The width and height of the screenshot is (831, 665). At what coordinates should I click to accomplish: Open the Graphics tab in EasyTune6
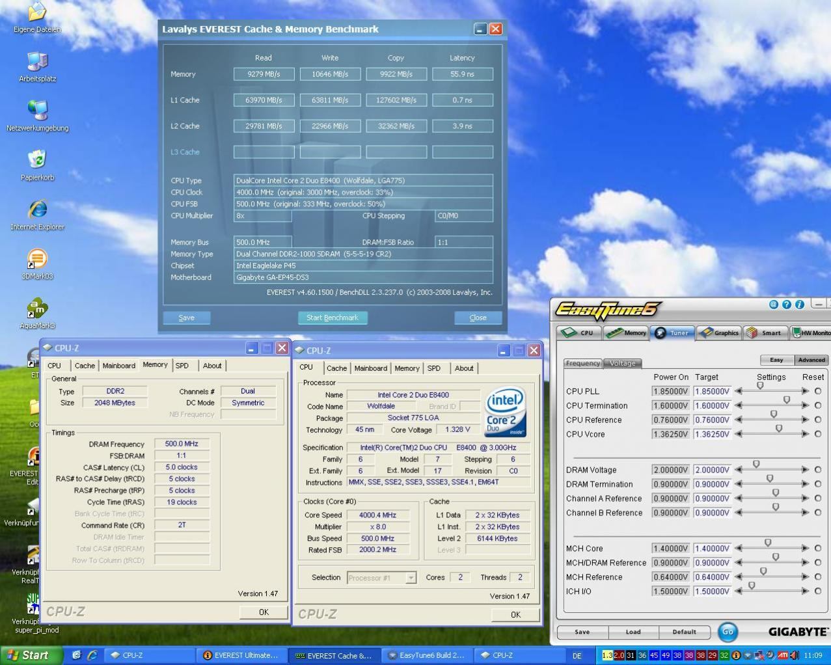pyautogui.click(x=718, y=332)
